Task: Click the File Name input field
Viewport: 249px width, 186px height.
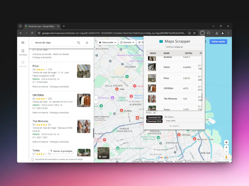Action: [183, 121]
